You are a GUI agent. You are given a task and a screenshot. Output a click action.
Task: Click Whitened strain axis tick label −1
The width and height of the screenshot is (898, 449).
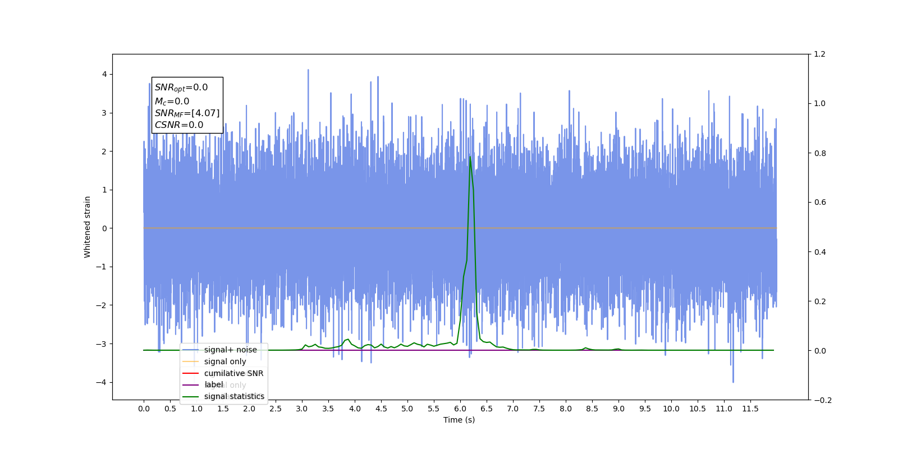(x=101, y=267)
